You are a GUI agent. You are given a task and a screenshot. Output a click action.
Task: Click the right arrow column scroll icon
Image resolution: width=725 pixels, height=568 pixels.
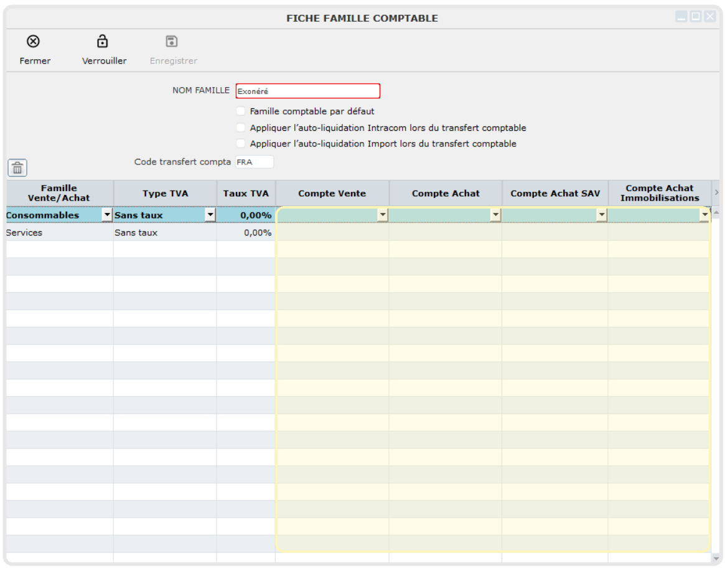(716, 193)
